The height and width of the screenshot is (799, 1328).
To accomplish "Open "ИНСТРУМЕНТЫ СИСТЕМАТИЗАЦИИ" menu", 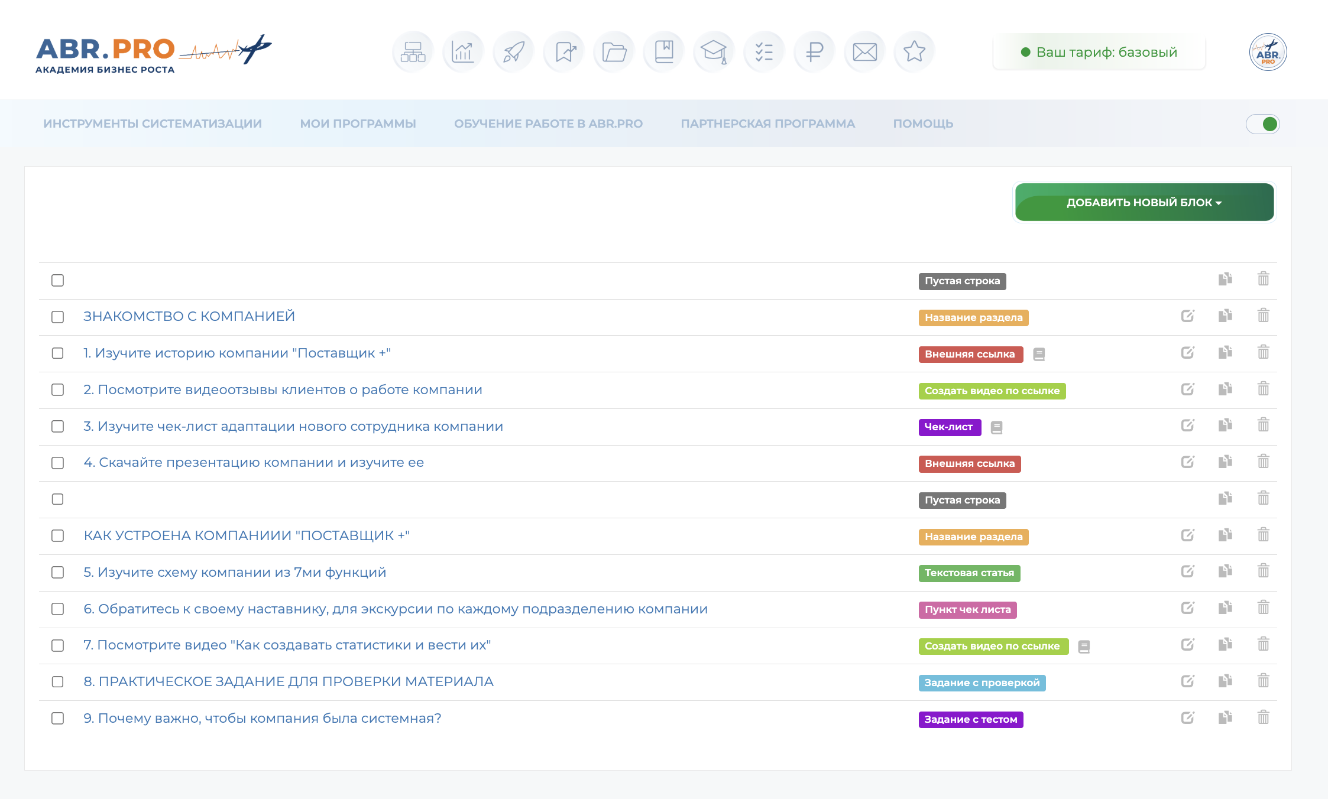I will [x=153, y=124].
